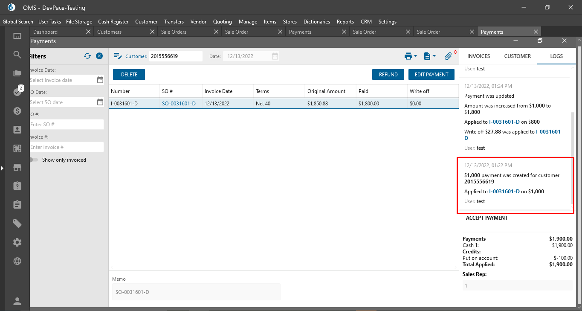Click the search magnifier sidebar icon
Screen dimensions: 582x311
pos(17,55)
